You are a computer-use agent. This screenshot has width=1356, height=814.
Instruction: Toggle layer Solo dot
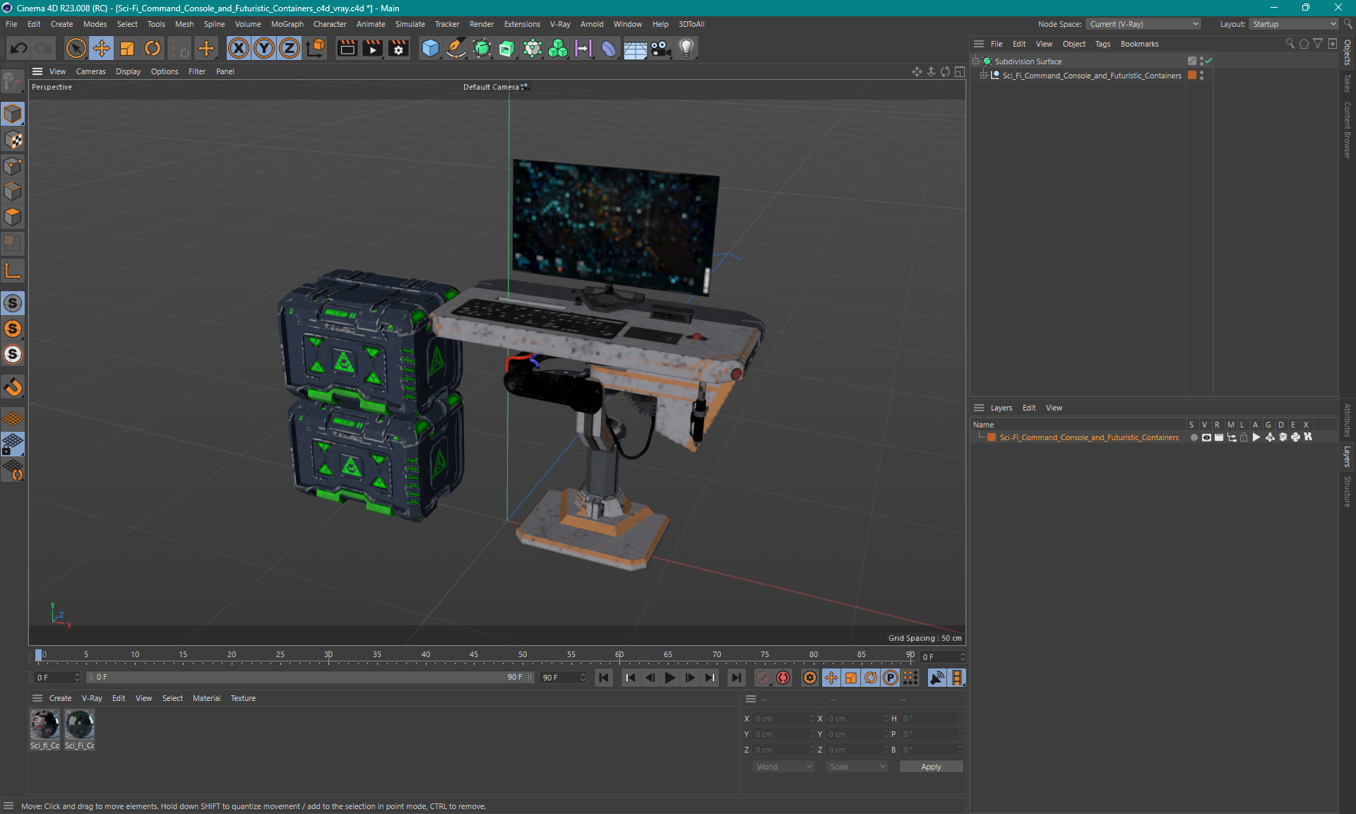1194,437
